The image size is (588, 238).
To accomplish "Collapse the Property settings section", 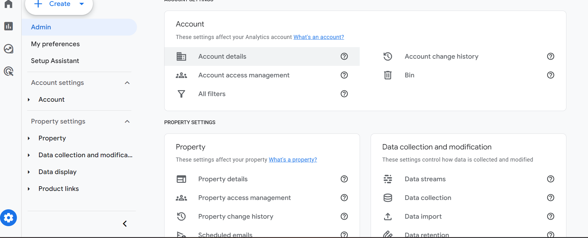I will [127, 121].
